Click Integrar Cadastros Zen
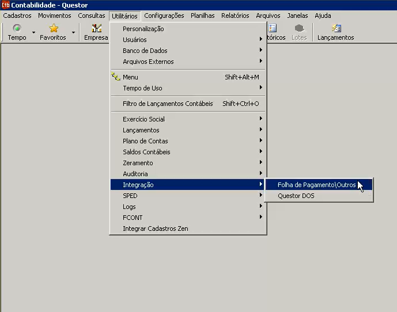397x312 pixels. [x=155, y=229]
